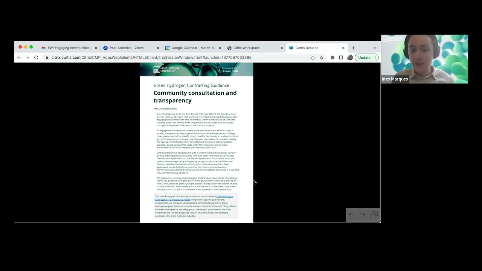Go to previous page in document overlay
This screenshot has height=271, width=482.
click(351, 215)
